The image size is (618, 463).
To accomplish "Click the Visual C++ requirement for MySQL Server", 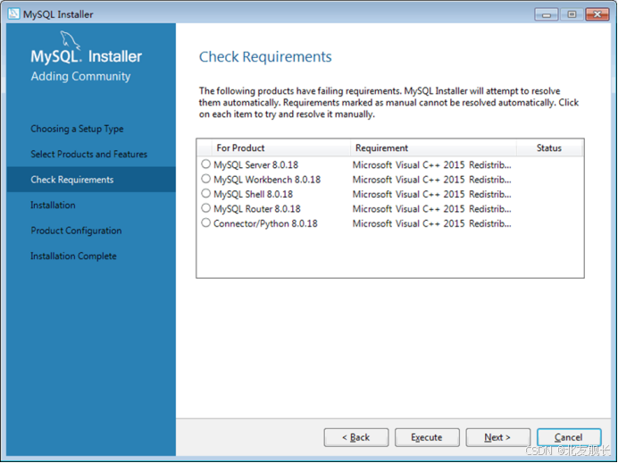I will click(432, 164).
